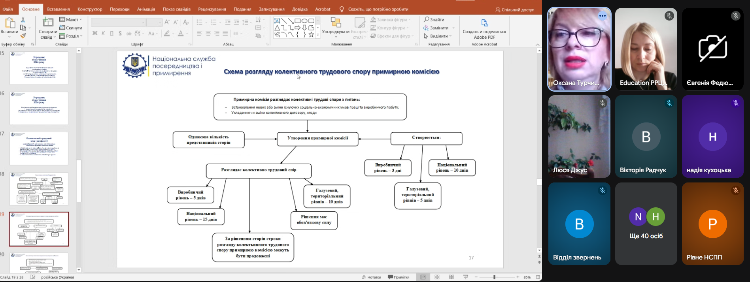This screenshot has height=282, width=750.
Task: Click fit slide to window icon
Action: click(538, 277)
